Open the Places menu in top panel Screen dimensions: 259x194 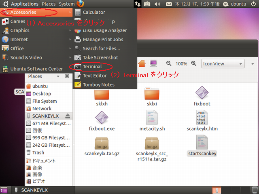(49, 4)
